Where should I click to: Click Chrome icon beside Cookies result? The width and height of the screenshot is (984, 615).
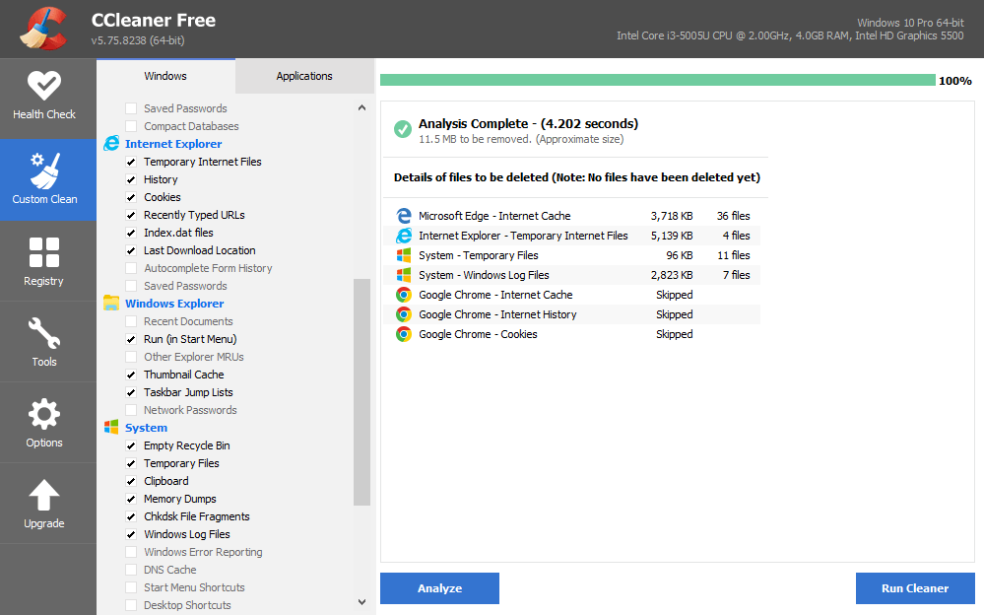(404, 334)
